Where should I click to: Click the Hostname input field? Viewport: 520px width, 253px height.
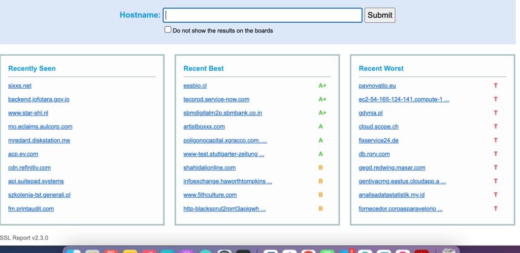click(x=263, y=15)
